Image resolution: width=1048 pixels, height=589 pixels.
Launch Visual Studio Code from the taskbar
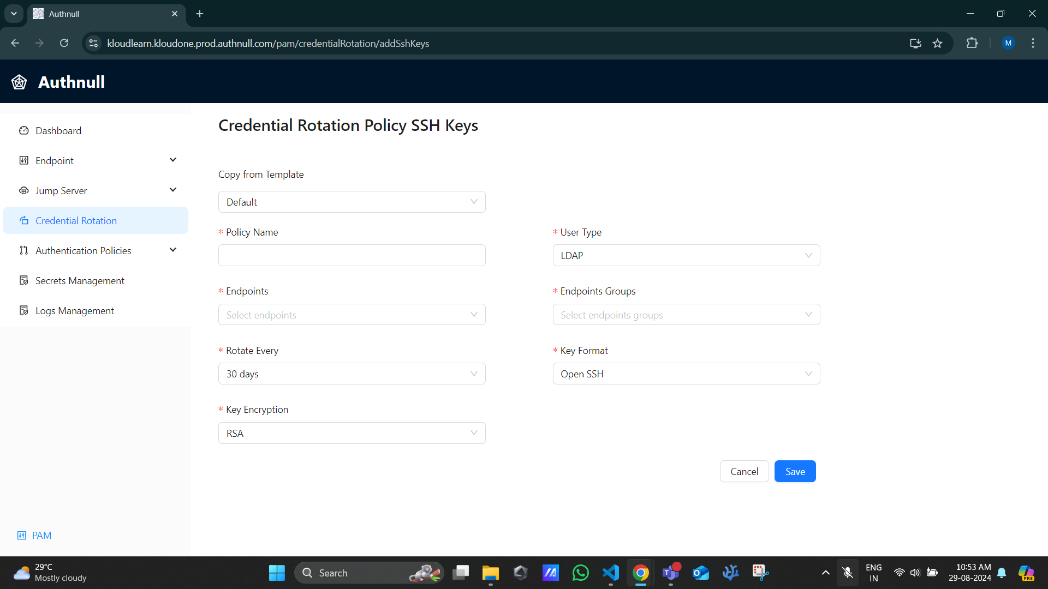[x=610, y=573]
